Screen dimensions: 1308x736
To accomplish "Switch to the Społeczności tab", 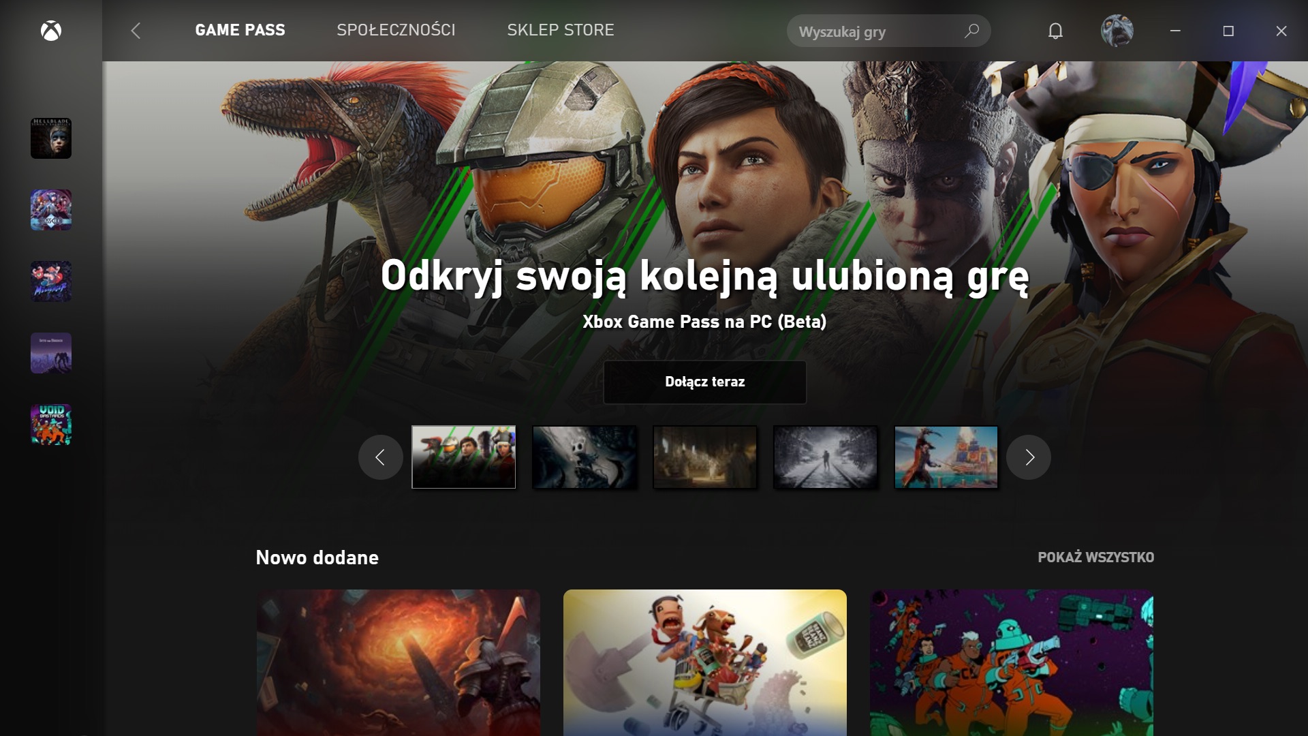I will coord(396,30).
